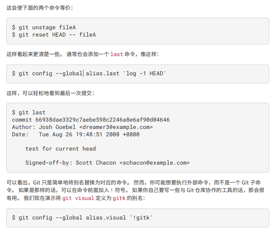The height and width of the screenshot is (232, 277).
Task: Click the quoted '!gitk' value
Action: point(141,218)
